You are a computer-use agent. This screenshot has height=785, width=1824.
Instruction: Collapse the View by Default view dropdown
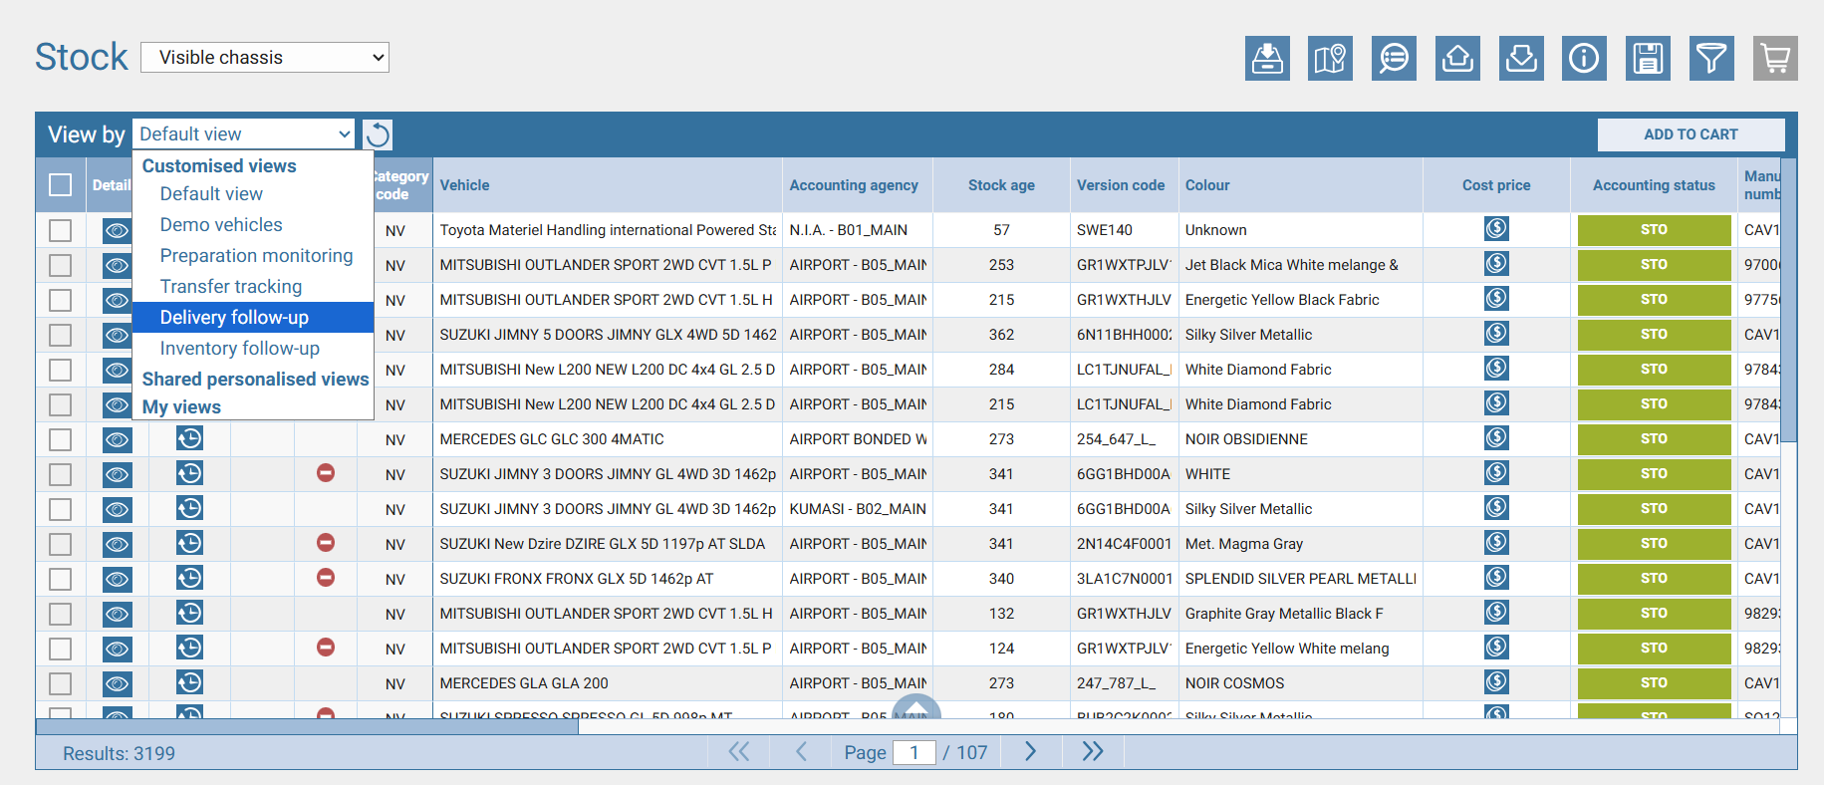[x=244, y=133]
